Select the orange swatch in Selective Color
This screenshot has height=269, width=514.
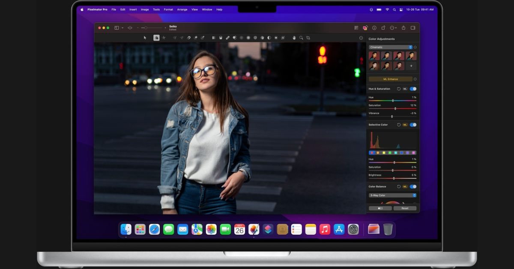(x=378, y=152)
